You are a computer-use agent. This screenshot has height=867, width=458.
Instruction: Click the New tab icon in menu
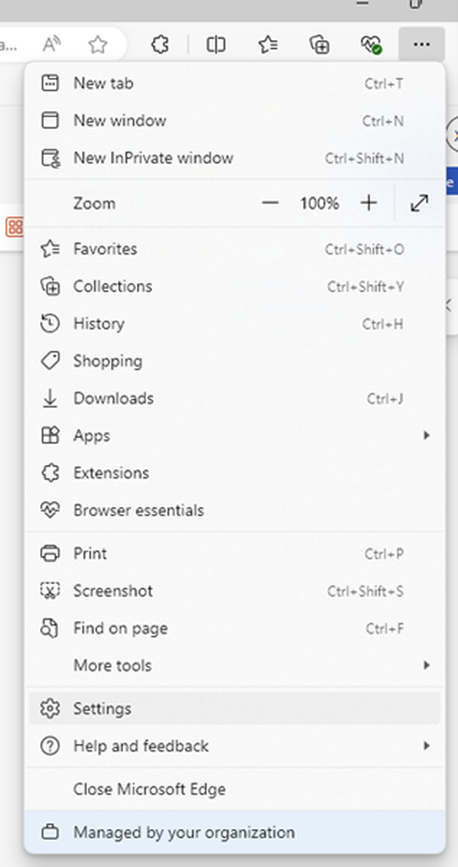[x=50, y=83]
